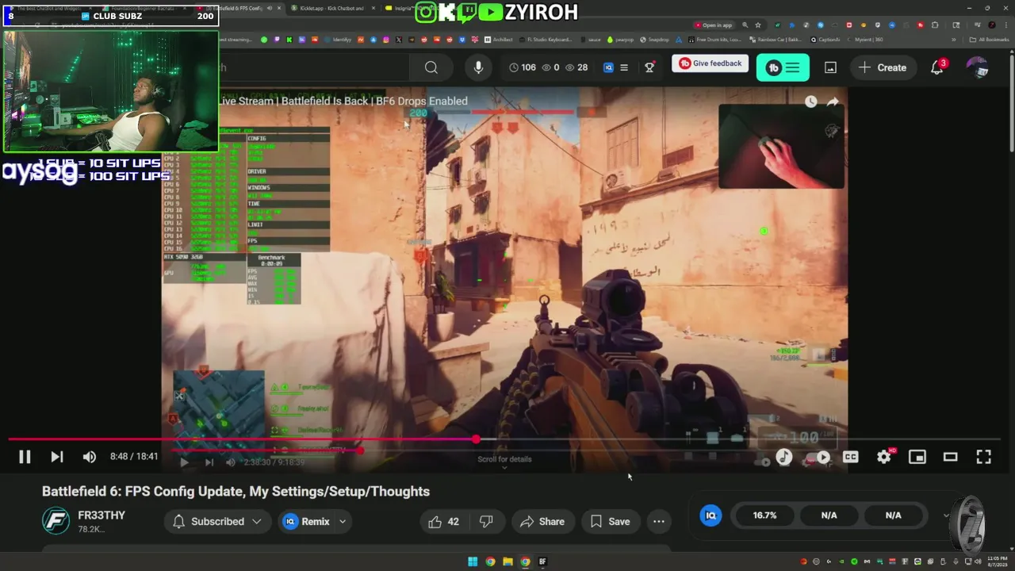Mute the player volume
This screenshot has height=571, width=1015.
[90, 457]
